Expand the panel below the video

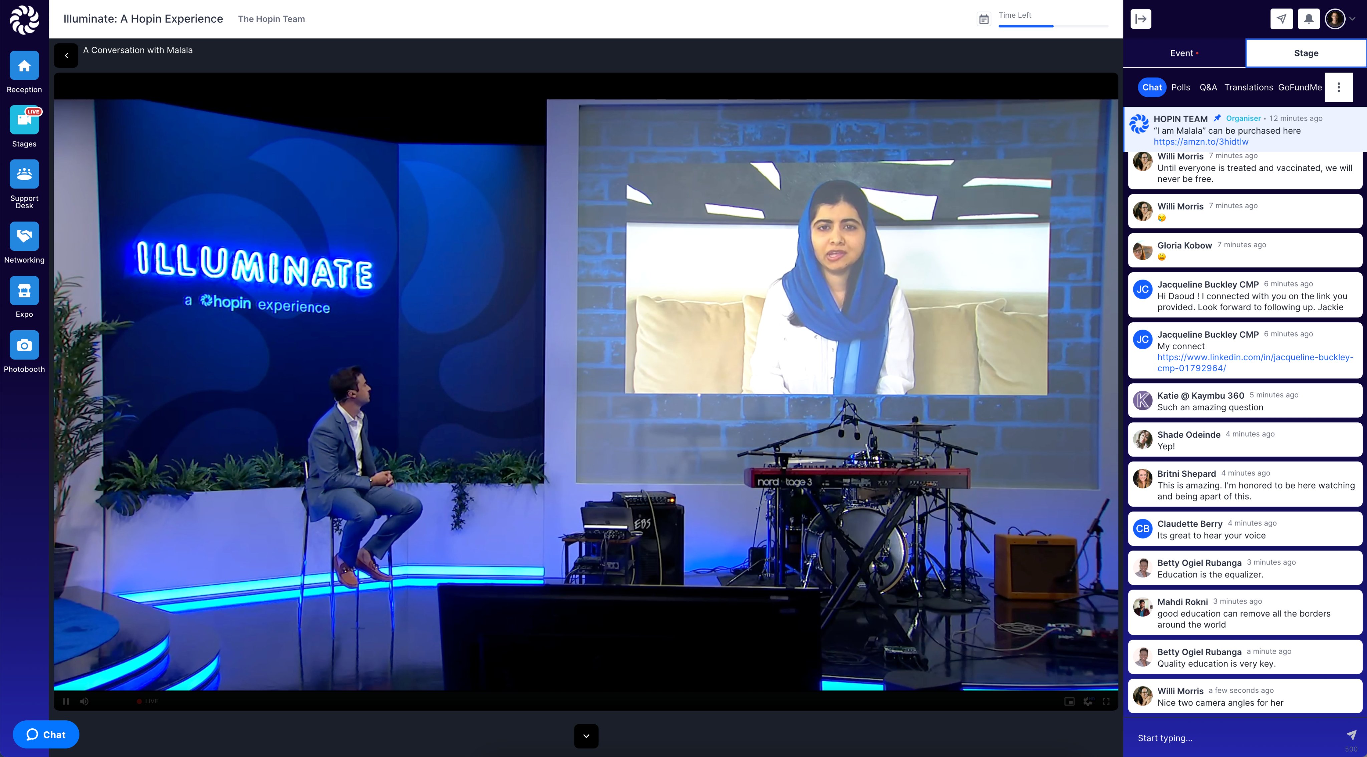tap(586, 736)
